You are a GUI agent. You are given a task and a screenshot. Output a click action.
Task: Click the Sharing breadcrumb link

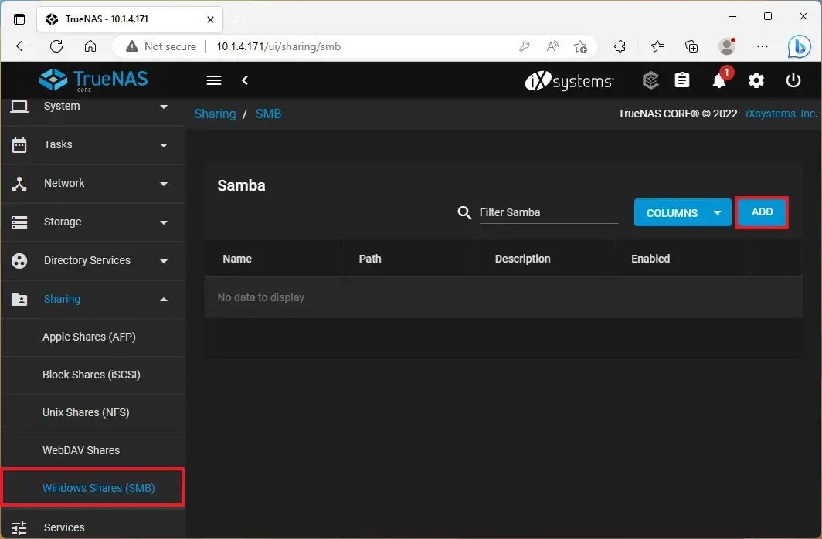click(215, 114)
